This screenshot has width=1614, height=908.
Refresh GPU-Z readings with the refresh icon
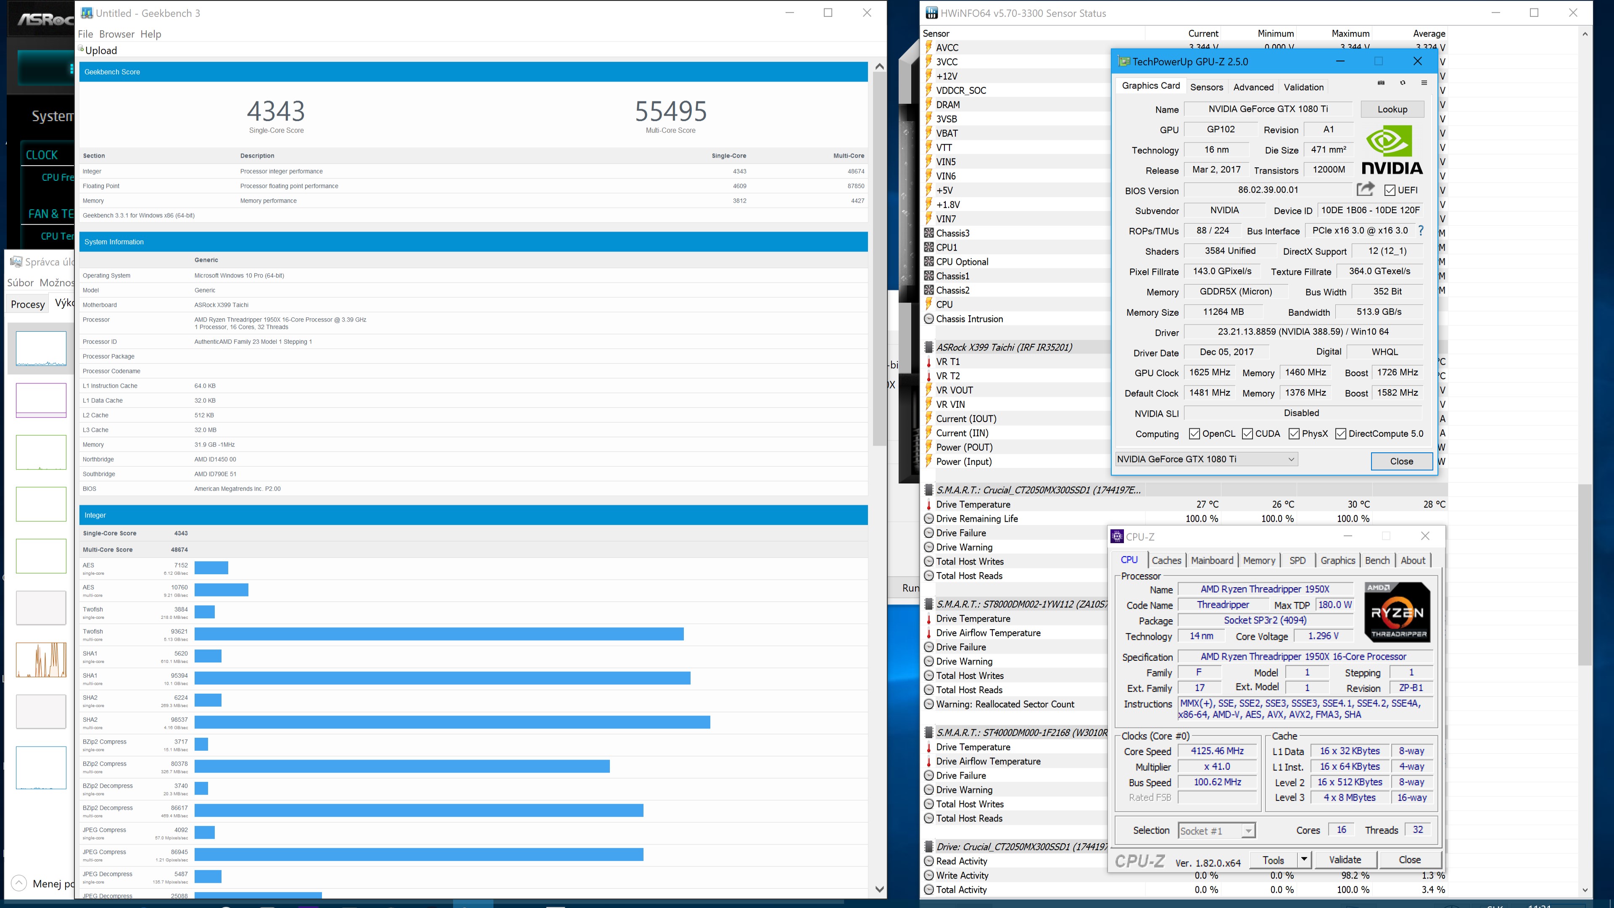click(1403, 83)
